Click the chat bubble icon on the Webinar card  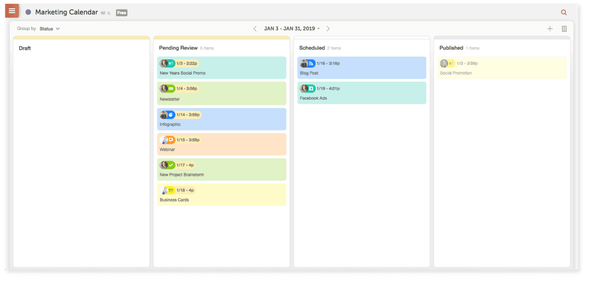[171, 139]
